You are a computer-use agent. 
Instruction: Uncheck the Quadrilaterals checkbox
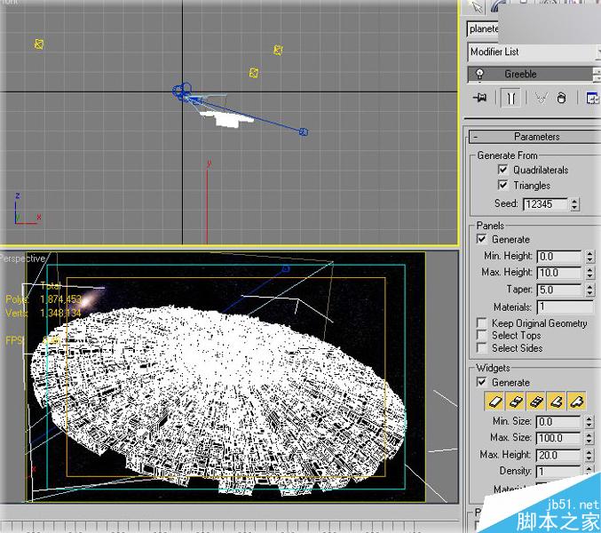pos(503,170)
